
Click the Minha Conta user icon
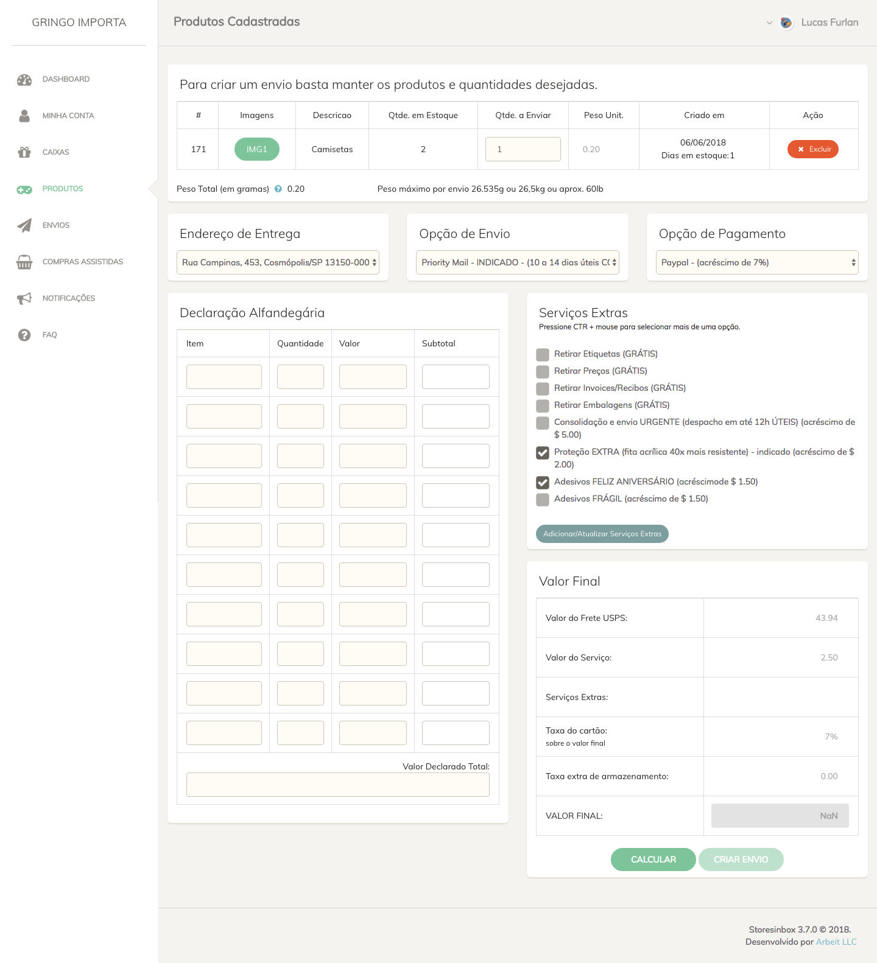point(24,116)
